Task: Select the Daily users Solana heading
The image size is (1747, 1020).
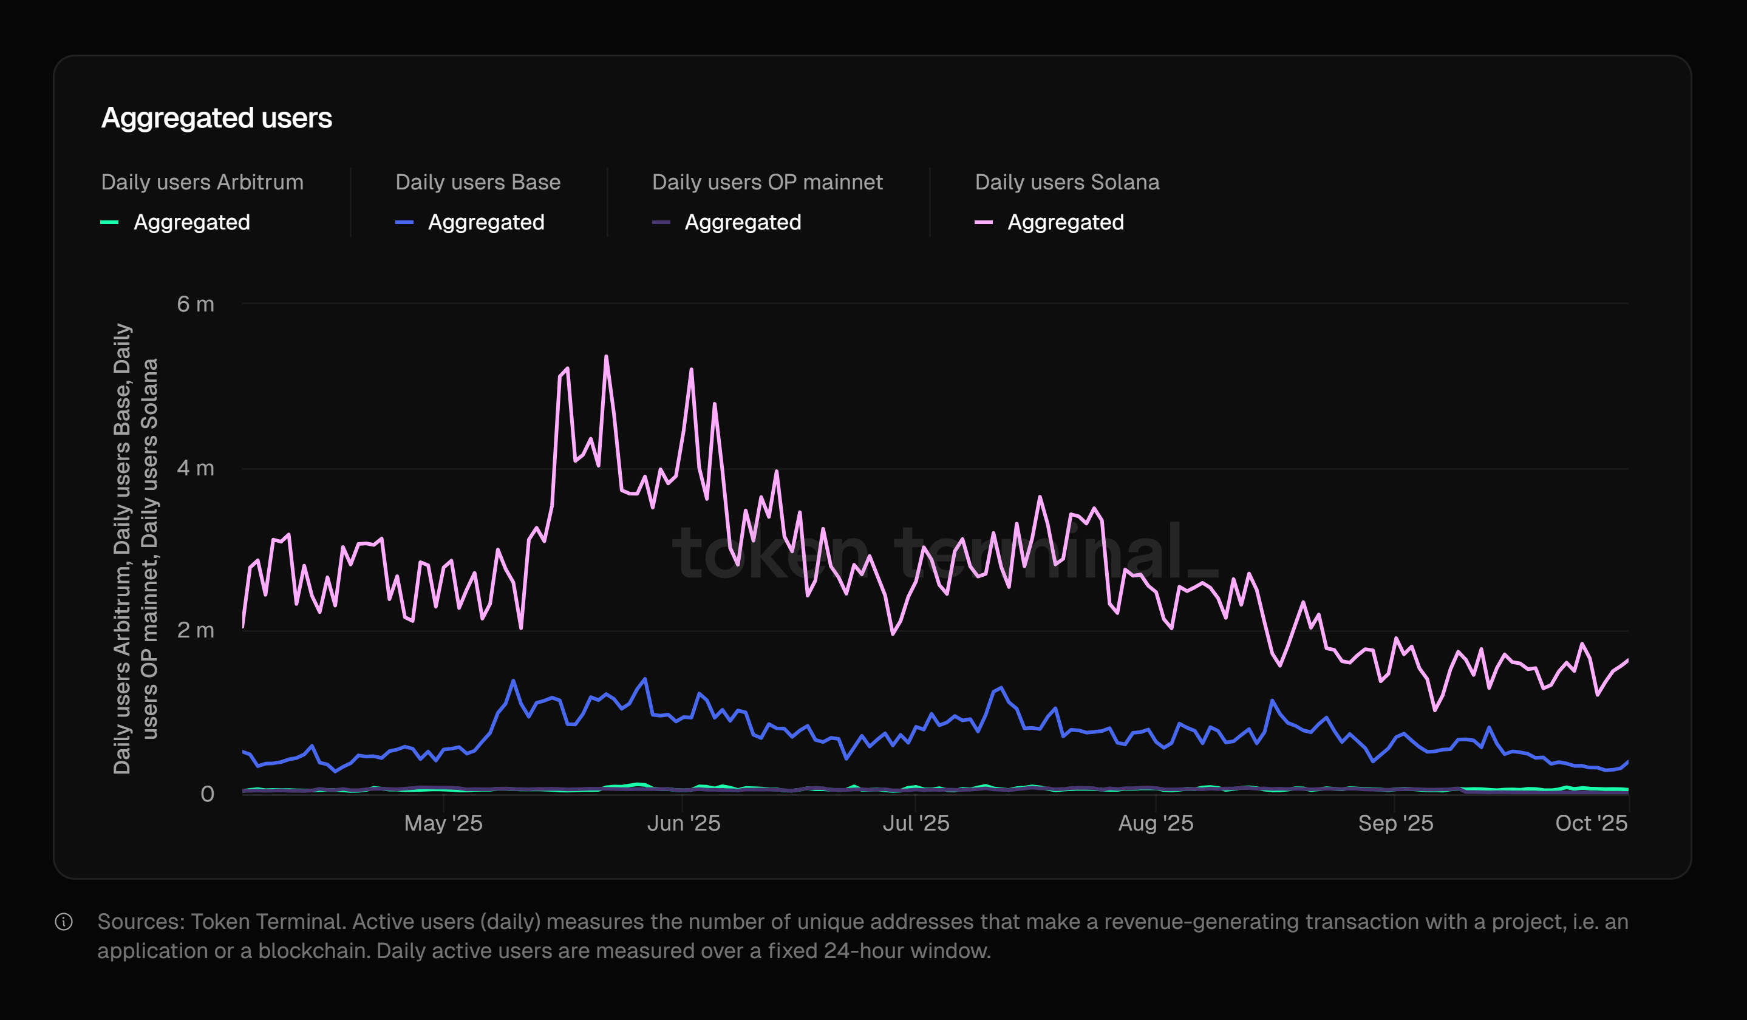Action: click(1067, 182)
